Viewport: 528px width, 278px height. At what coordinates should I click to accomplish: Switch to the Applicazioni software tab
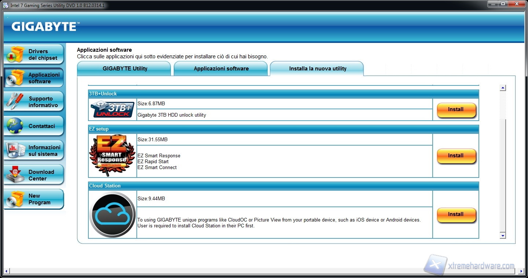point(221,69)
